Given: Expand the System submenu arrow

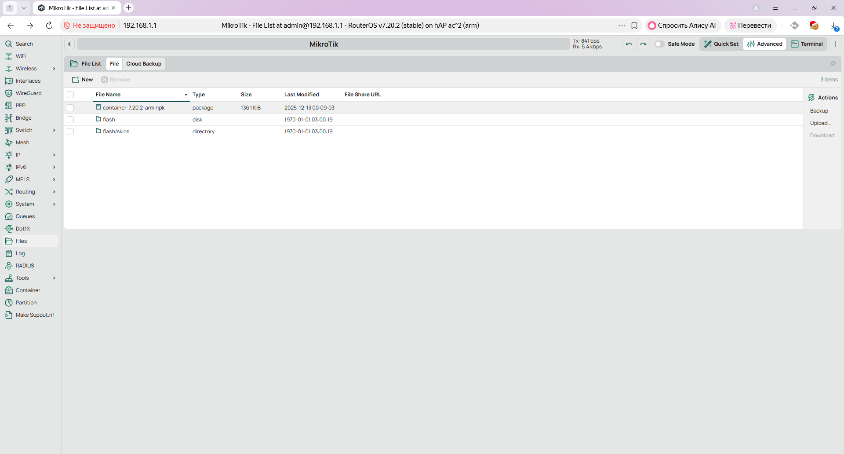Looking at the screenshot, I should click(54, 204).
